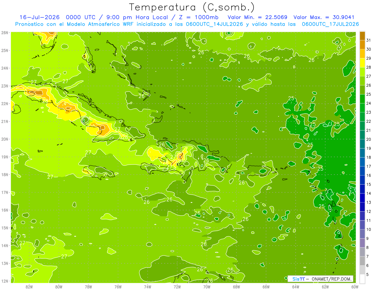Click the 20N latitude axis label
The image size is (377, 291).
click(5, 139)
